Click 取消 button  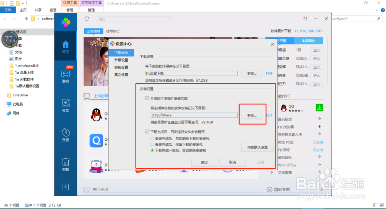point(232,162)
